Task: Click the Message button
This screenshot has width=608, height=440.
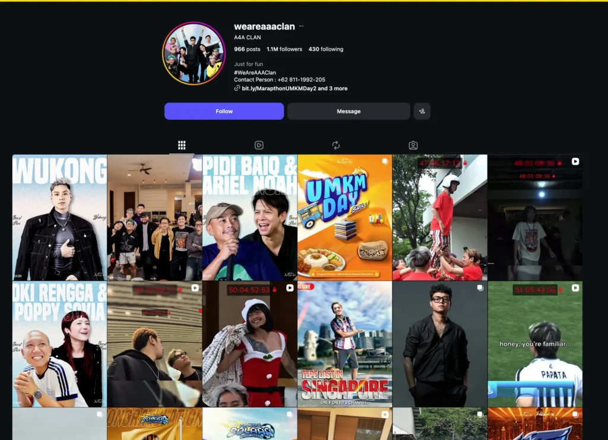Action: [349, 111]
